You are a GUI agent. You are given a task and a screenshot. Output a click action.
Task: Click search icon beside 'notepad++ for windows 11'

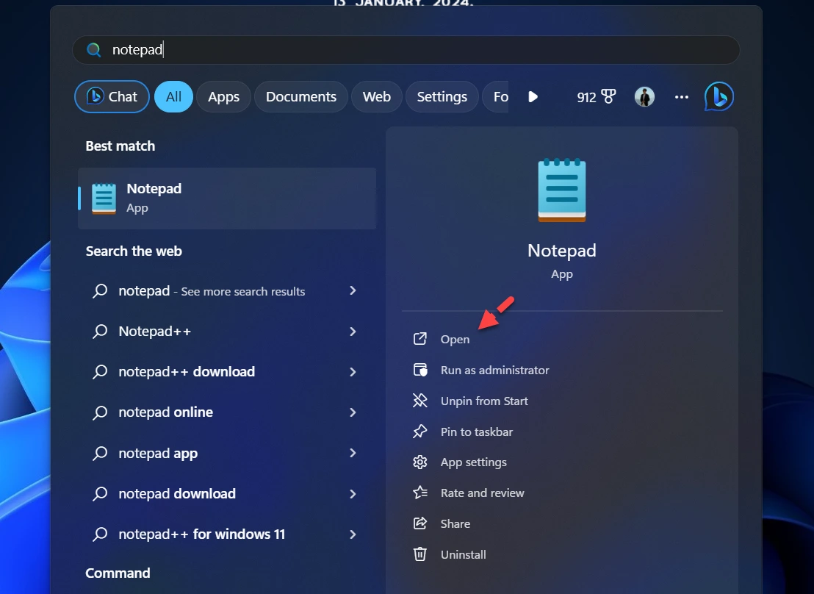(x=100, y=534)
